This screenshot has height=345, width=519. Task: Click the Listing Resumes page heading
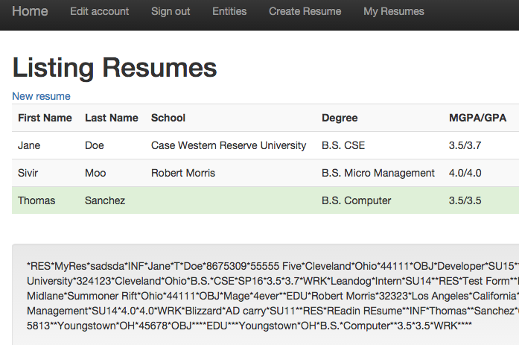(115, 68)
